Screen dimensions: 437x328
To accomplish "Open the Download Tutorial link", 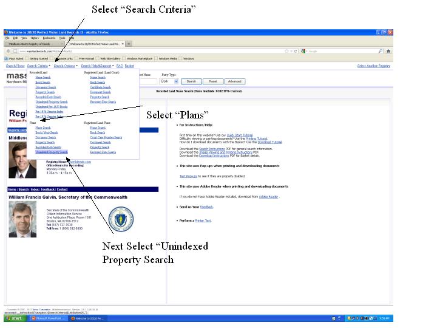I will click(x=269, y=142).
